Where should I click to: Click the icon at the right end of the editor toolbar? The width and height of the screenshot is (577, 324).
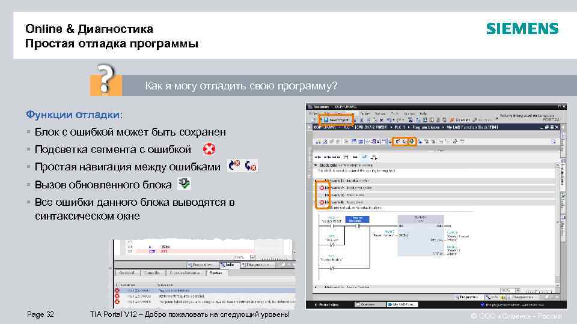(554, 142)
